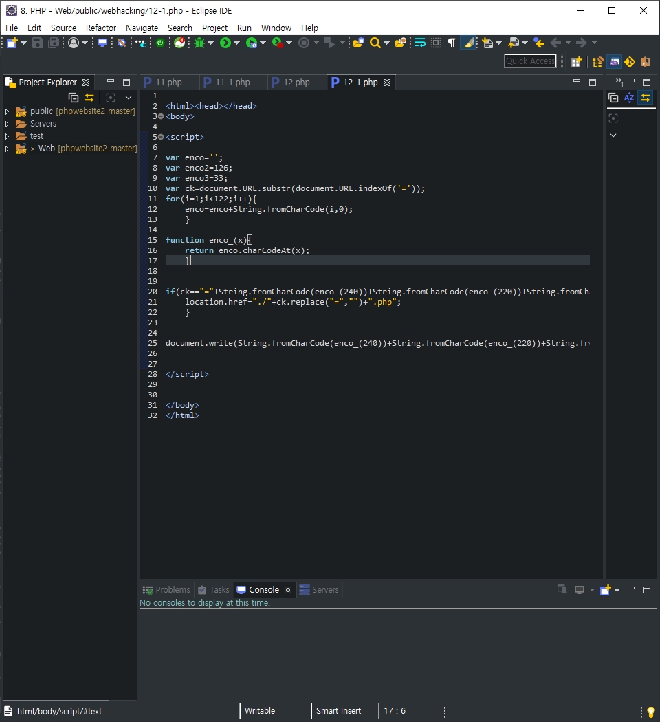Image resolution: width=660 pixels, height=722 pixels.
Task: Click the user profile toolbar icon
Action: [73, 43]
